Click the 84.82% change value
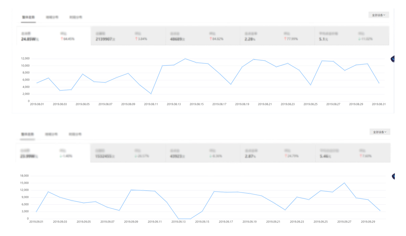The height and width of the screenshot is (236, 406). 217,39
